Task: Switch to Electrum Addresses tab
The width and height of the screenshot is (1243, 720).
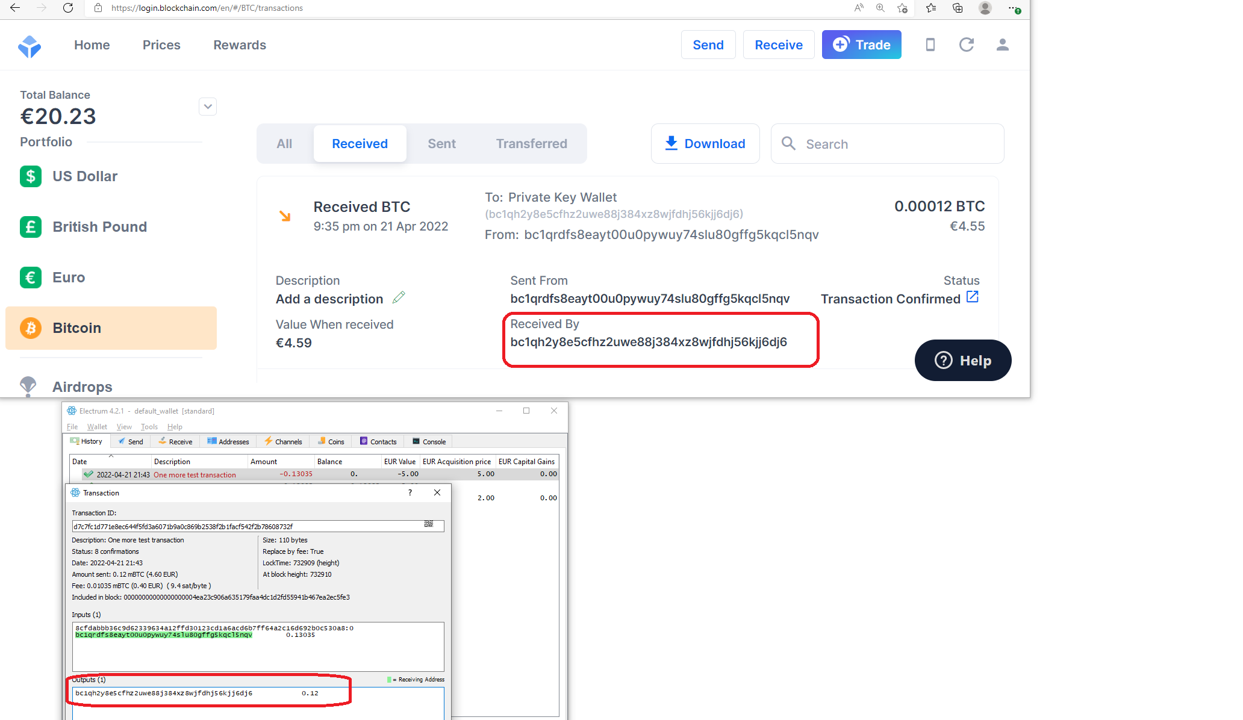Action: pos(228,441)
